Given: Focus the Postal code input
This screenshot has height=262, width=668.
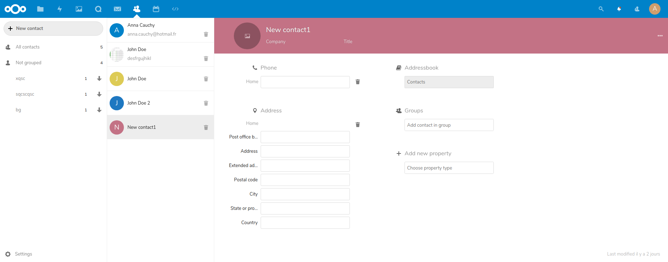Looking at the screenshot, I should [305, 180].
